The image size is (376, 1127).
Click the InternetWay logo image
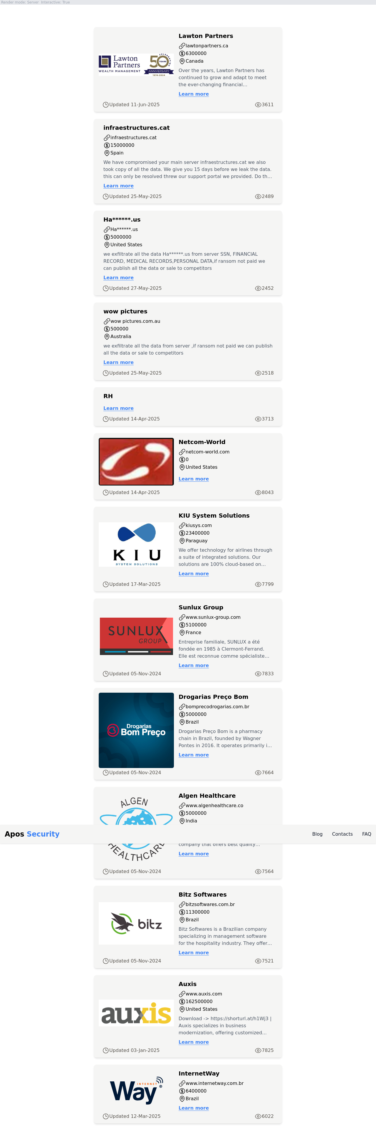136,1090
